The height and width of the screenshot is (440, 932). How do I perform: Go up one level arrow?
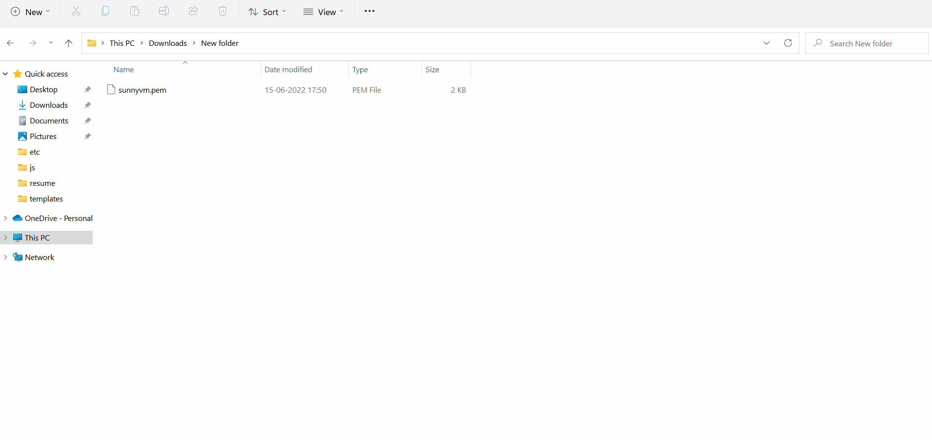(68, 43)
